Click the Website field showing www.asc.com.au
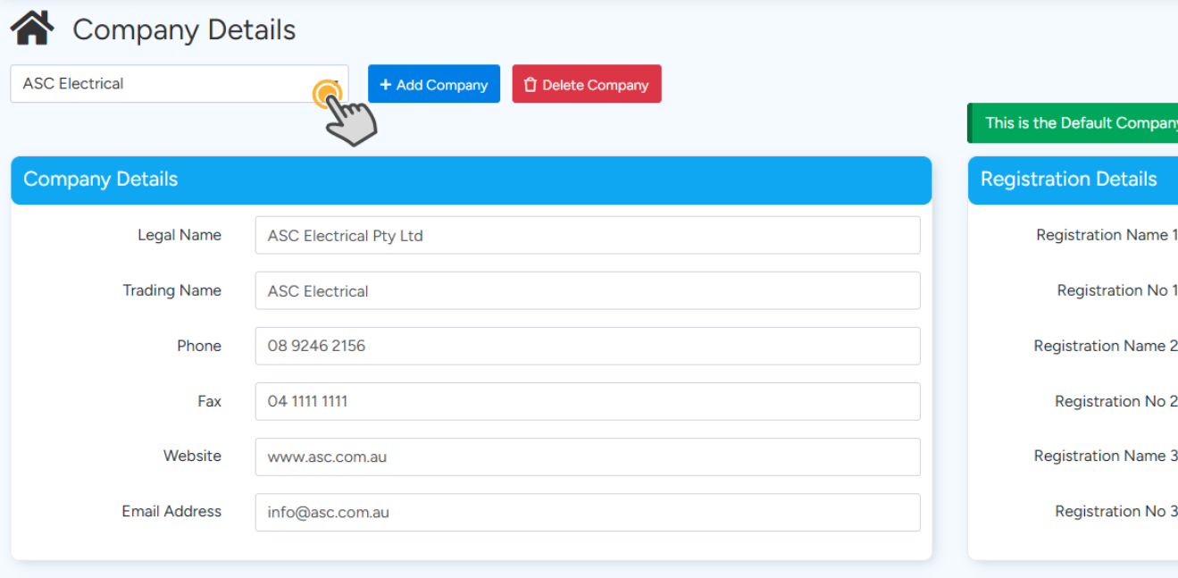Screen dimensions: 1178x578 point(587,457)
